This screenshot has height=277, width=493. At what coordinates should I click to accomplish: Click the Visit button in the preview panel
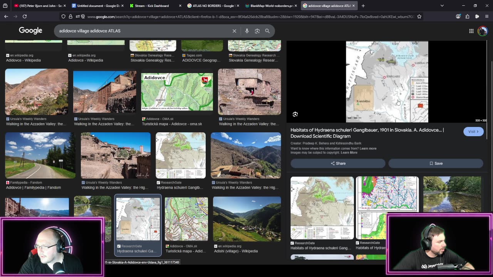473,132
